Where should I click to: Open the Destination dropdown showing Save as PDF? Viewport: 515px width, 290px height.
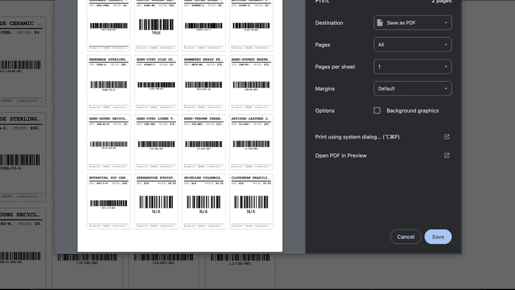tap(412, 22)
